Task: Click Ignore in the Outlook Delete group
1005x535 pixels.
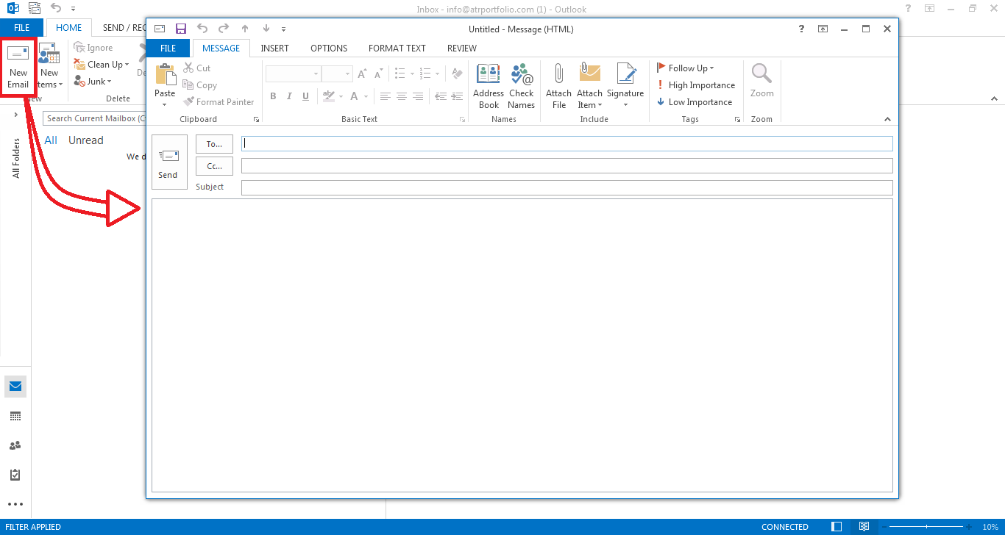Action: pos(93,48)
